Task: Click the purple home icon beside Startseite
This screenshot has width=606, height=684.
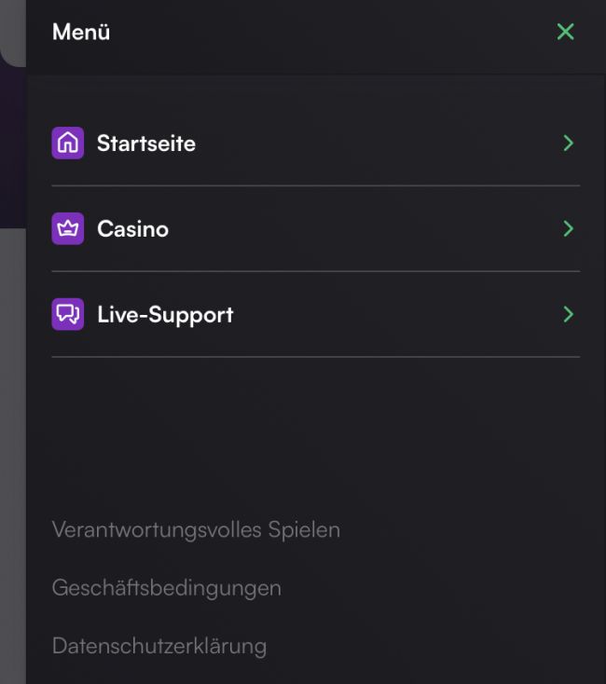Action: click(67, 144)
